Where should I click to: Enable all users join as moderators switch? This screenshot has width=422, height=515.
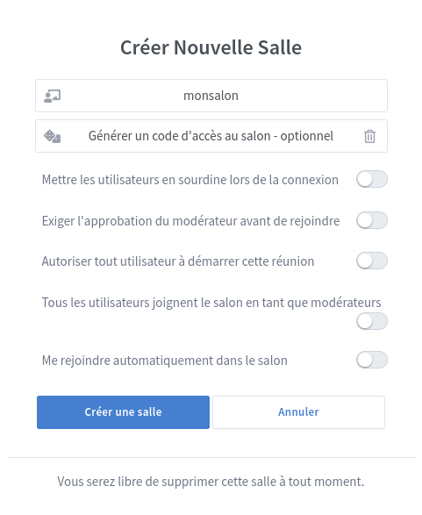click(372, 321)
